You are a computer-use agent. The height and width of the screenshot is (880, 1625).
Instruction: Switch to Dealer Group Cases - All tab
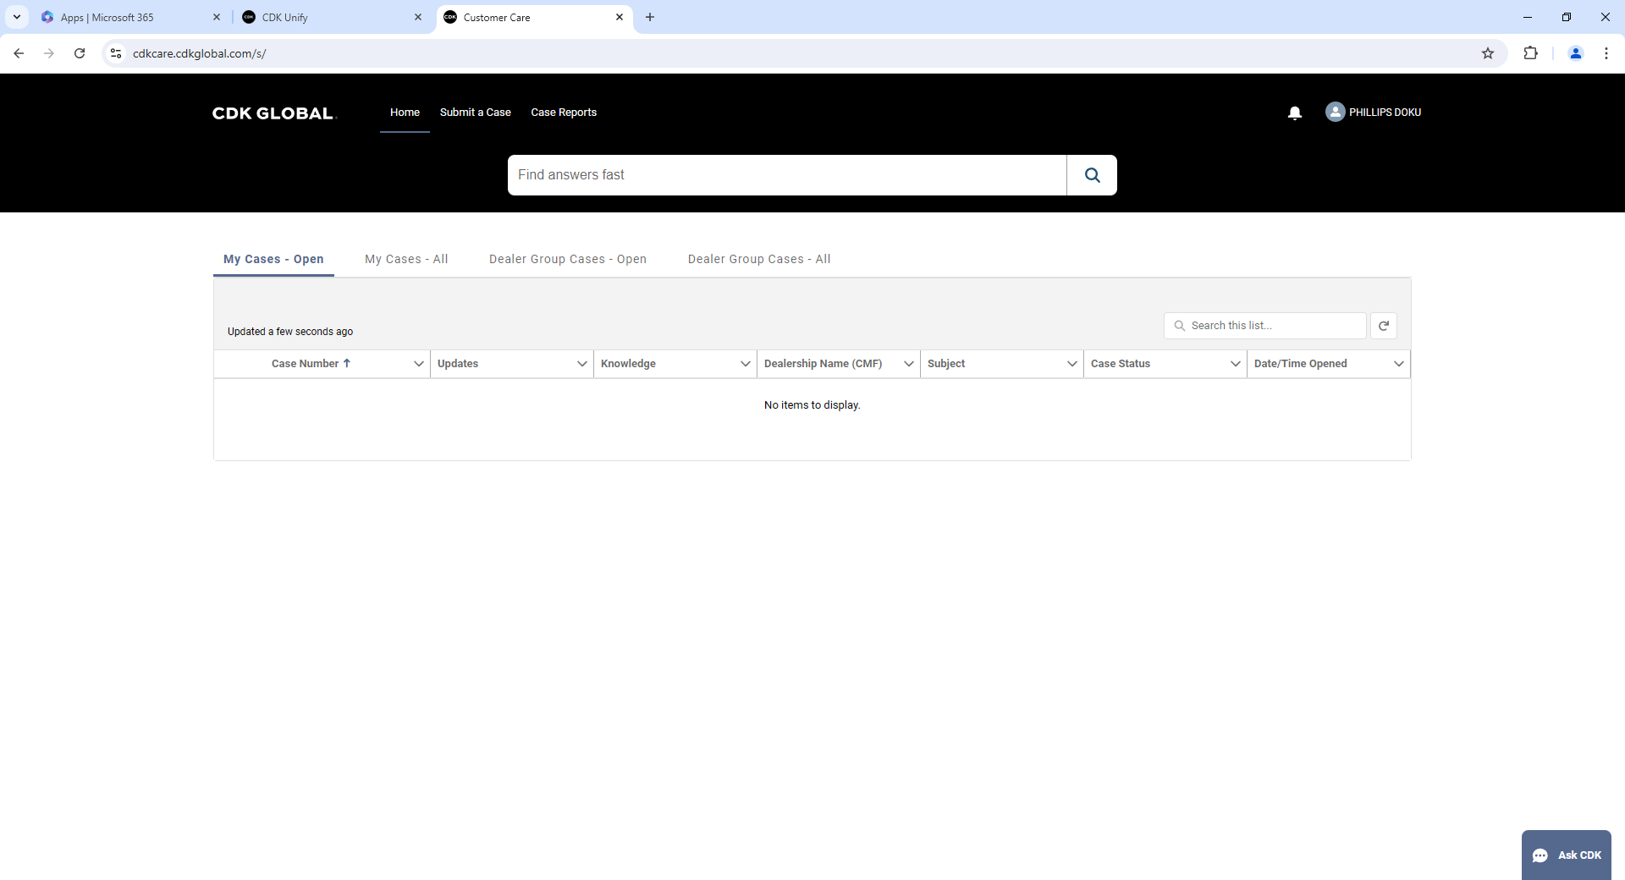759,259
